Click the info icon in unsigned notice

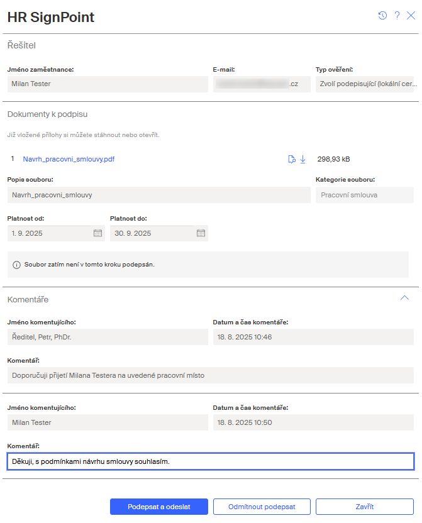coord(16,265)
